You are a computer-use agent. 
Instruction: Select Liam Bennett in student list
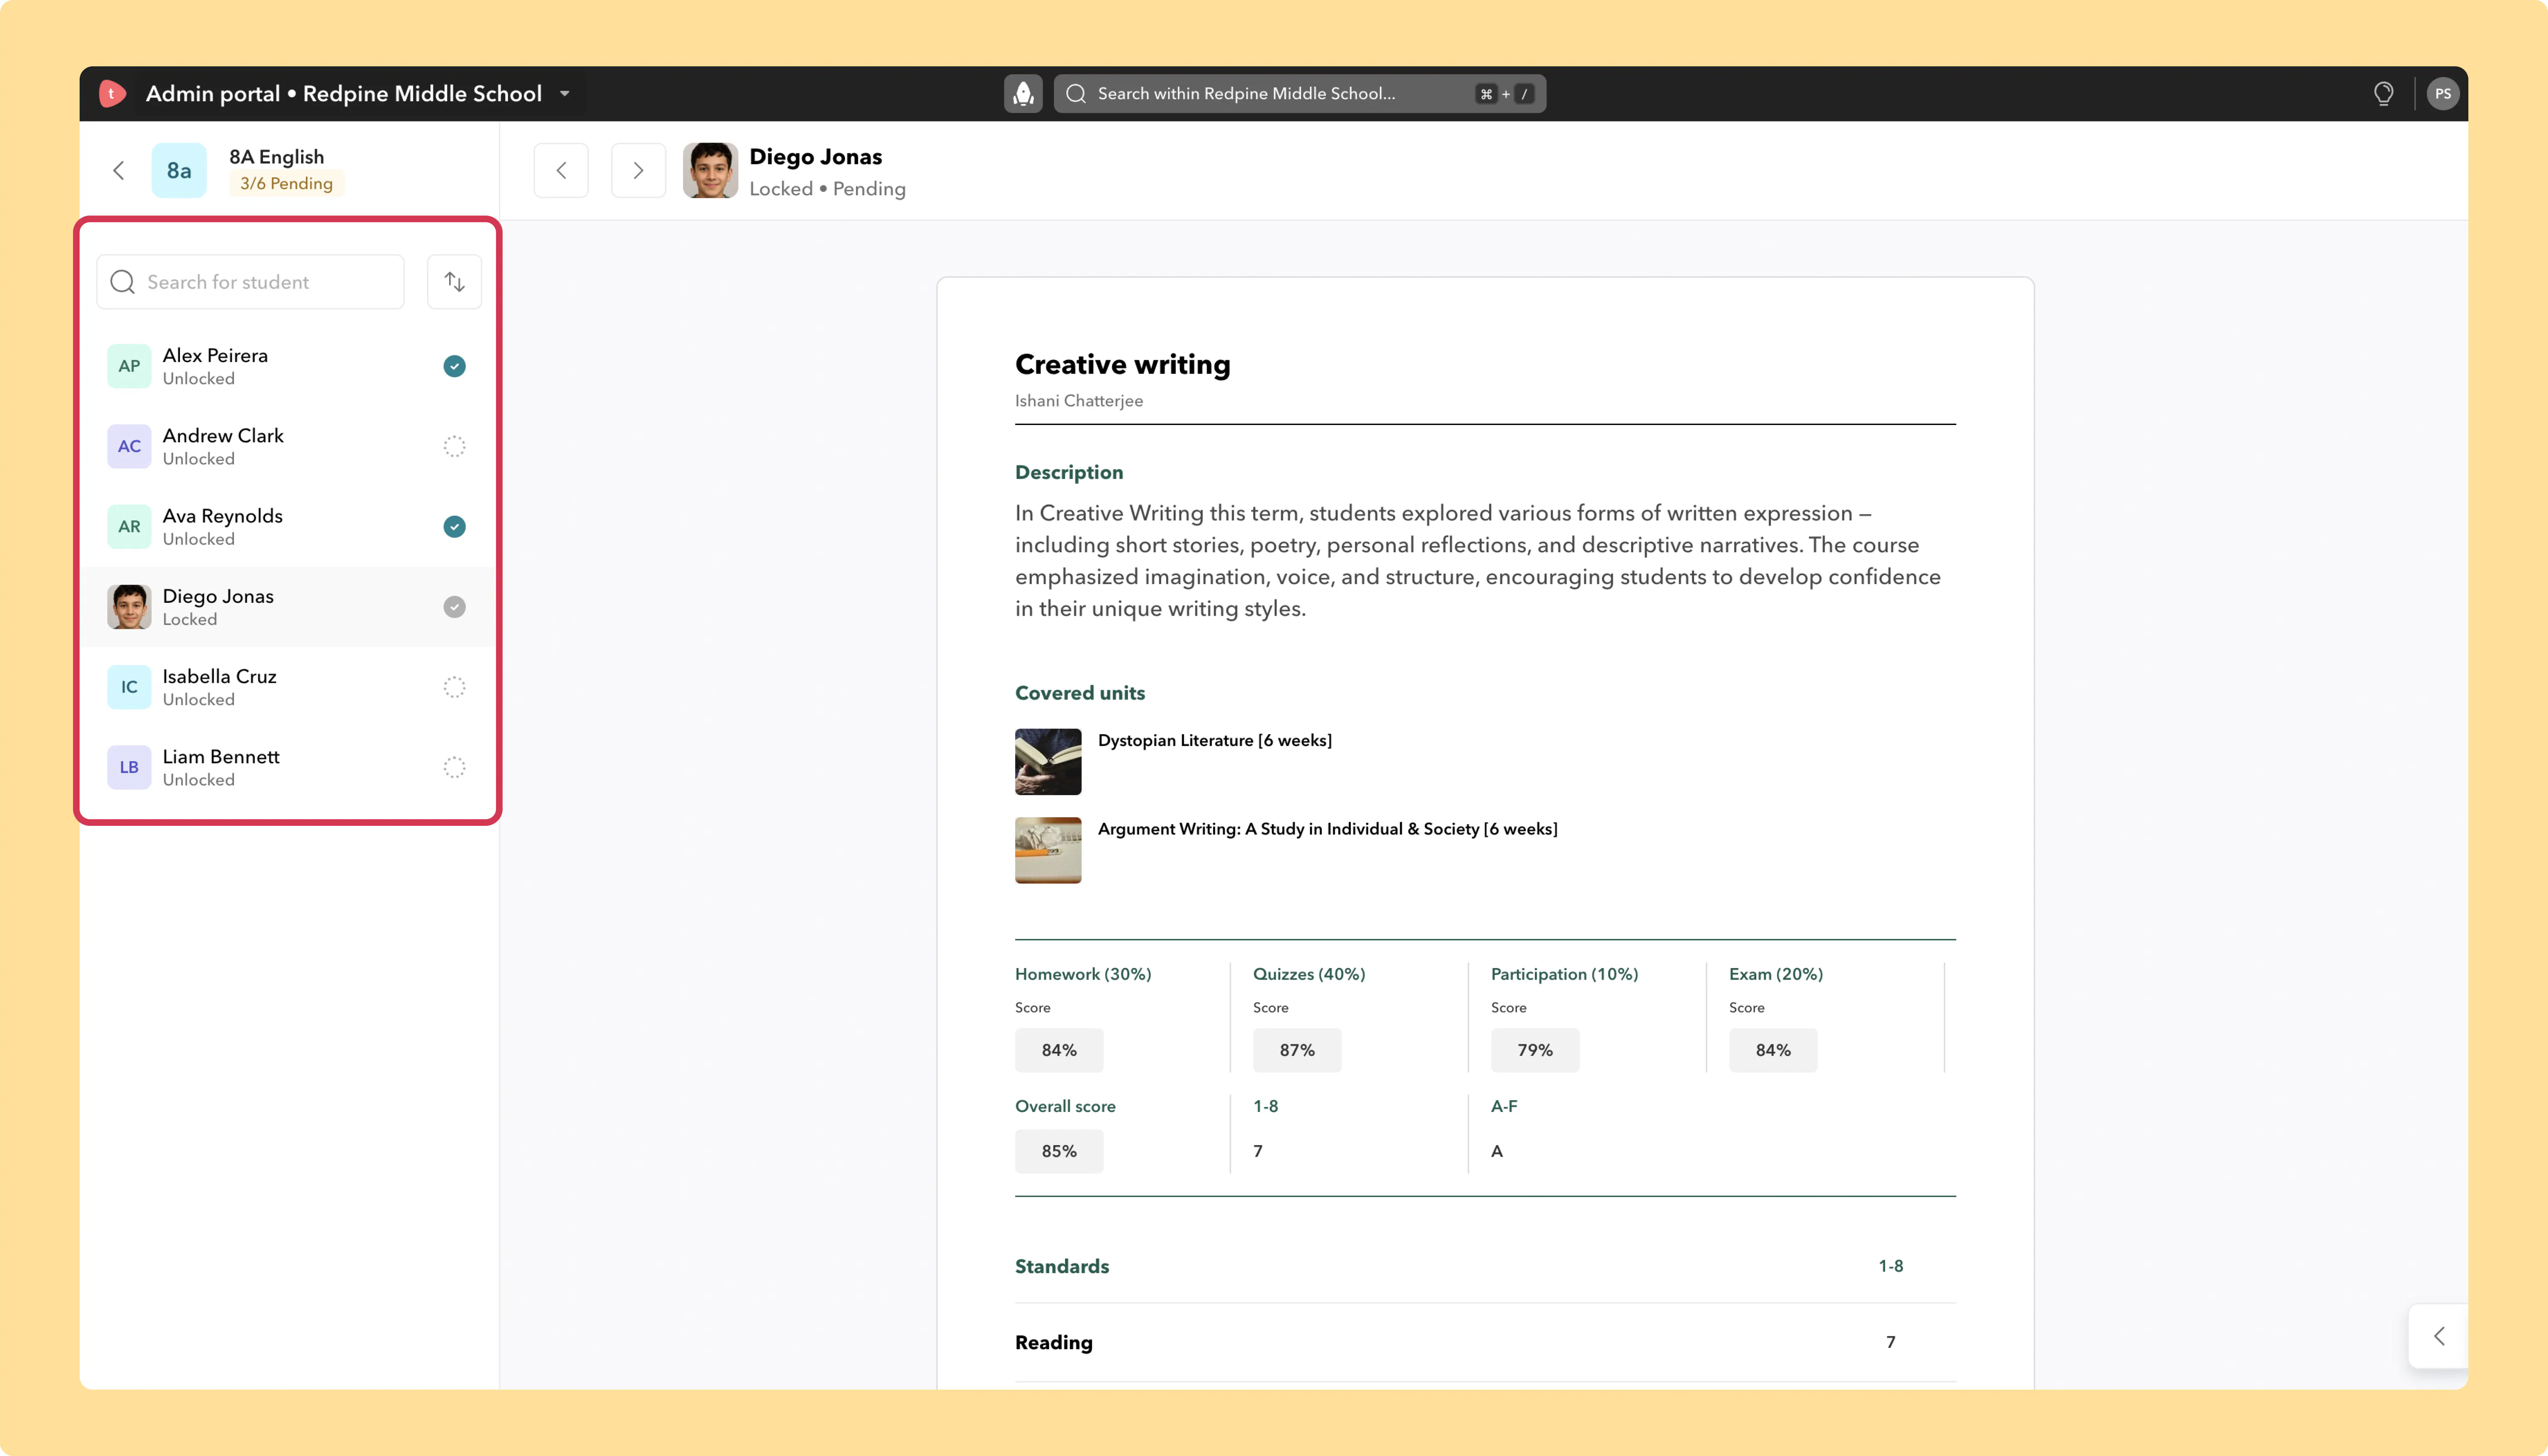coord(287,767)
